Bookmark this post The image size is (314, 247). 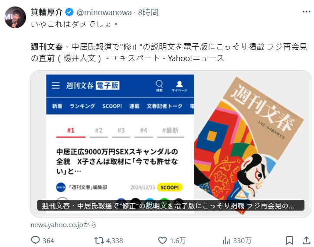pos(289,240)
